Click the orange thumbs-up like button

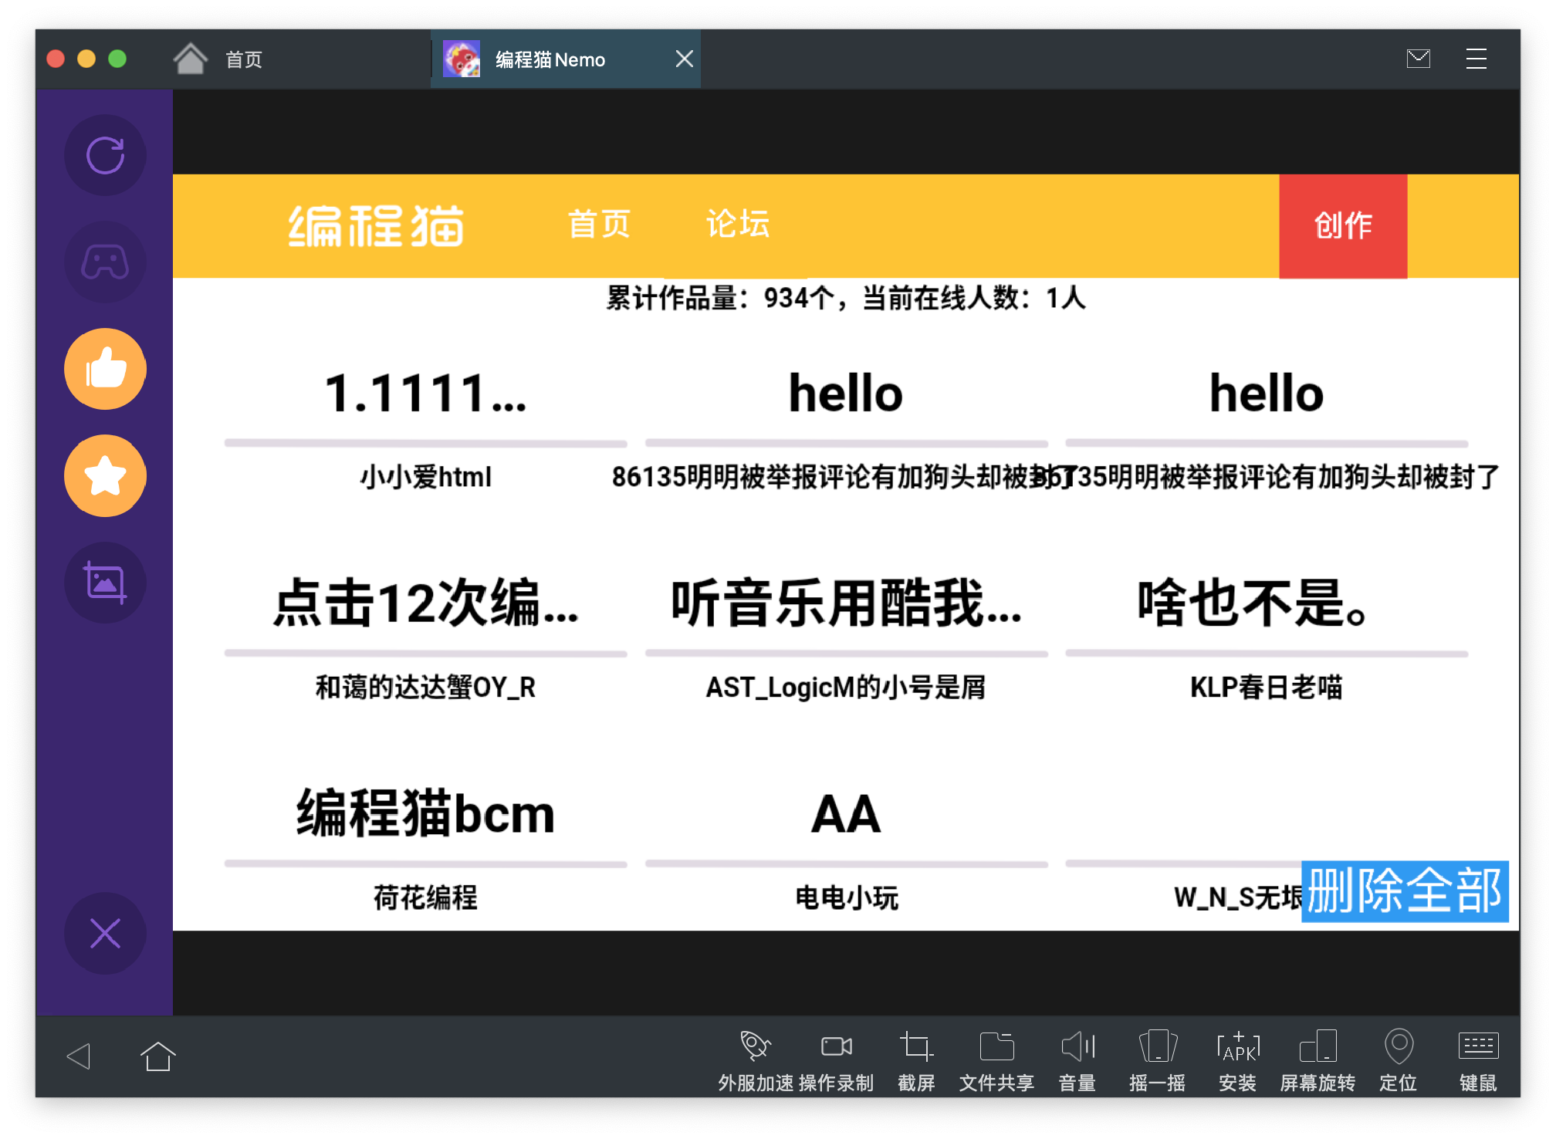pyautogui.click(x=105, y=369)
